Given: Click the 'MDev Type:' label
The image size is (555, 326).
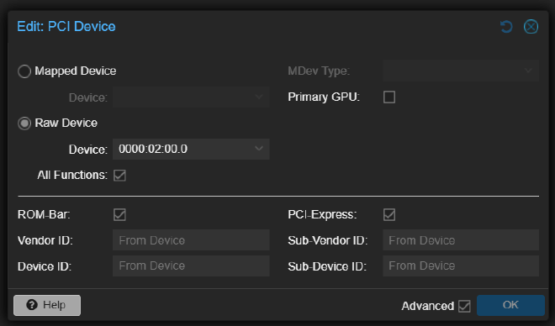Looking at the screenshot, I should click(319, 71).
